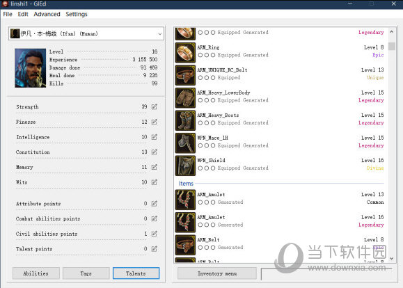The height and width of the screenshot is (288, 403).
Task: Toggle second rune circle on WPN_Shield
Action: 207,168
